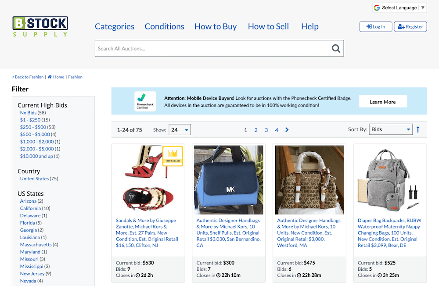The width and height of the screenshot is (439, 286).
Task: Click the Register button
Action: point(410,27)
